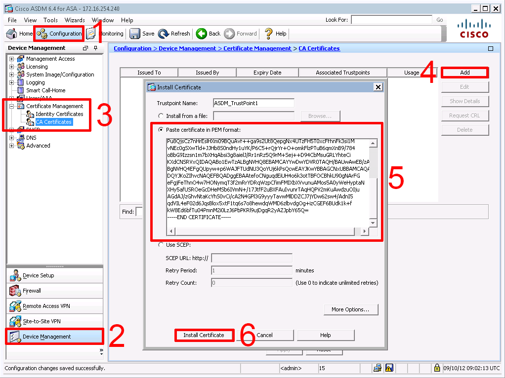The width and height of the screenshot is (505, 378).
Task: Click the Go button next to Look For
Action: click(440, 20)
